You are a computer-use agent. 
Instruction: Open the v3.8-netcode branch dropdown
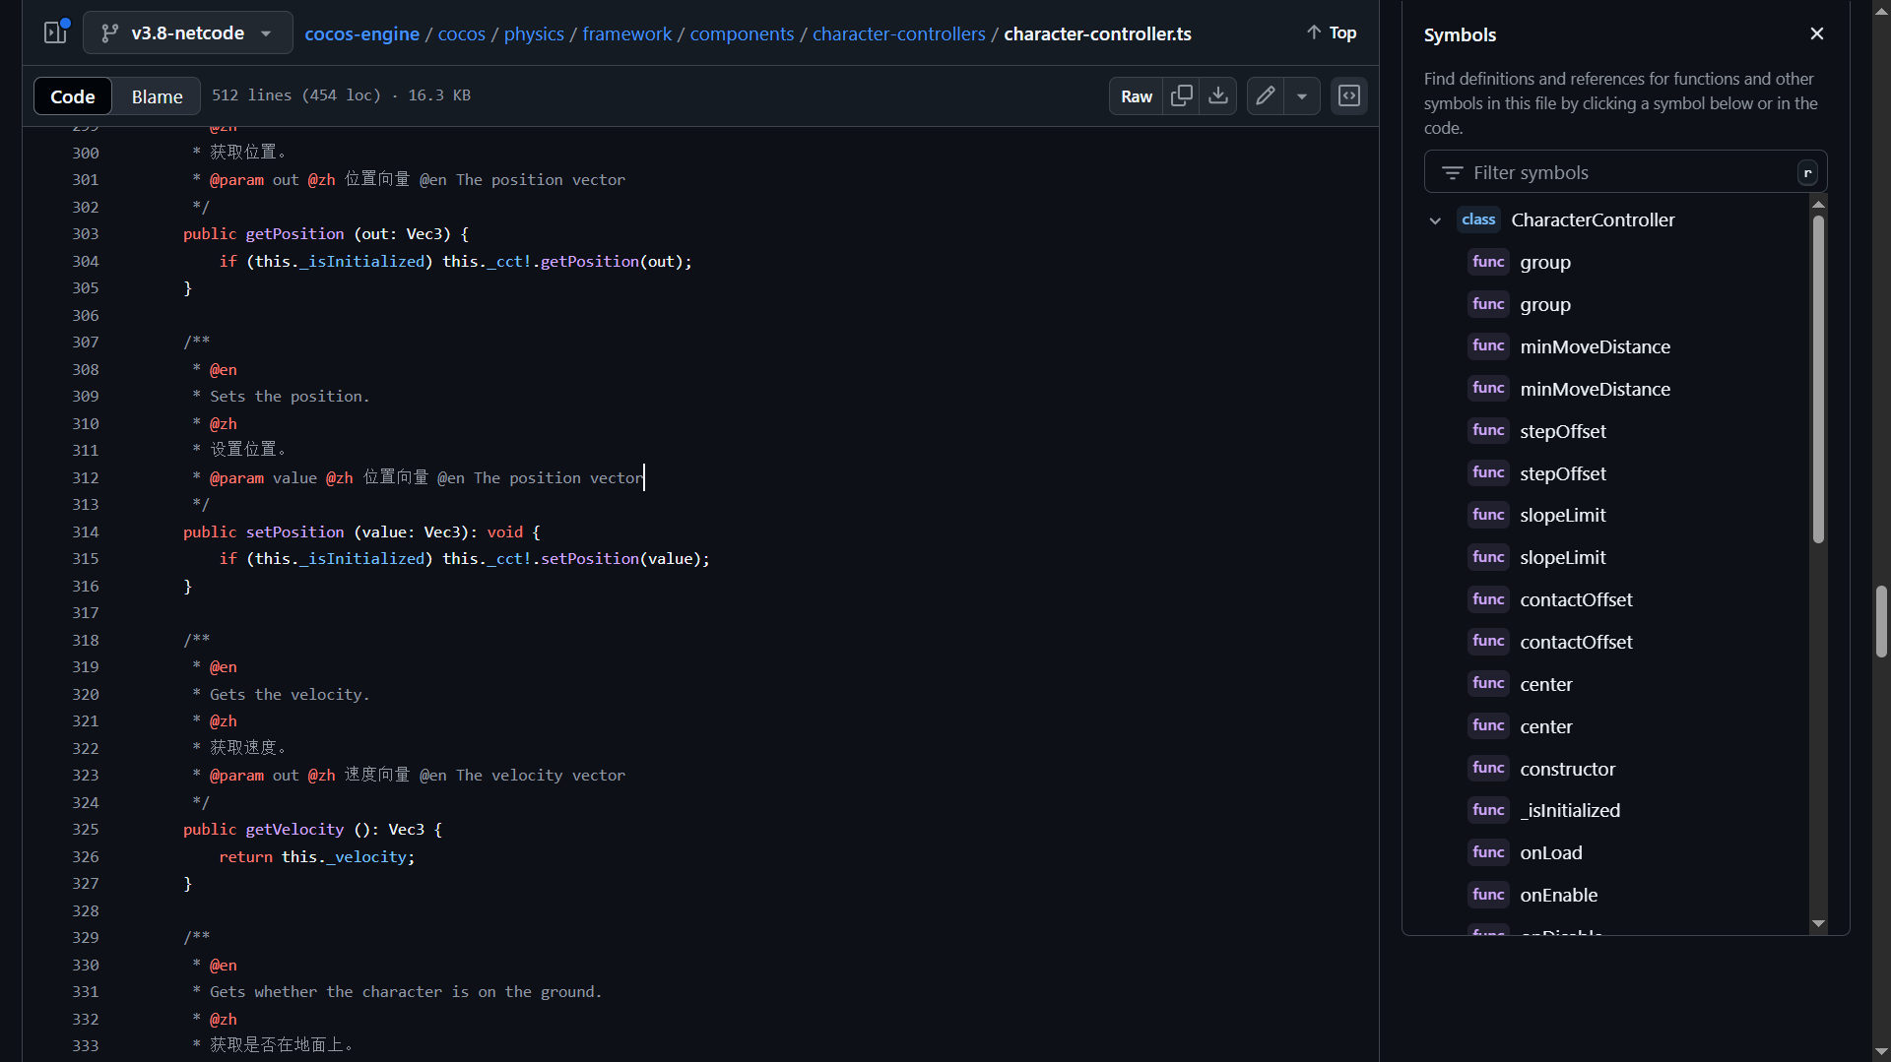click(188, 33)
